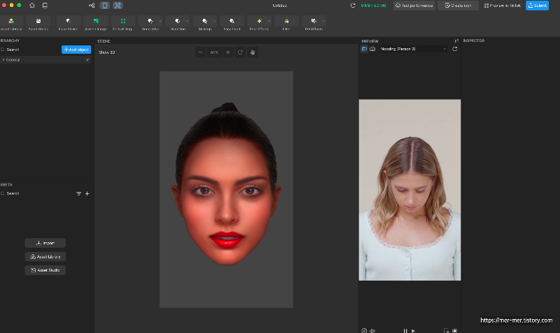Toggle the General group visibility checkbox

pos(87,60)
